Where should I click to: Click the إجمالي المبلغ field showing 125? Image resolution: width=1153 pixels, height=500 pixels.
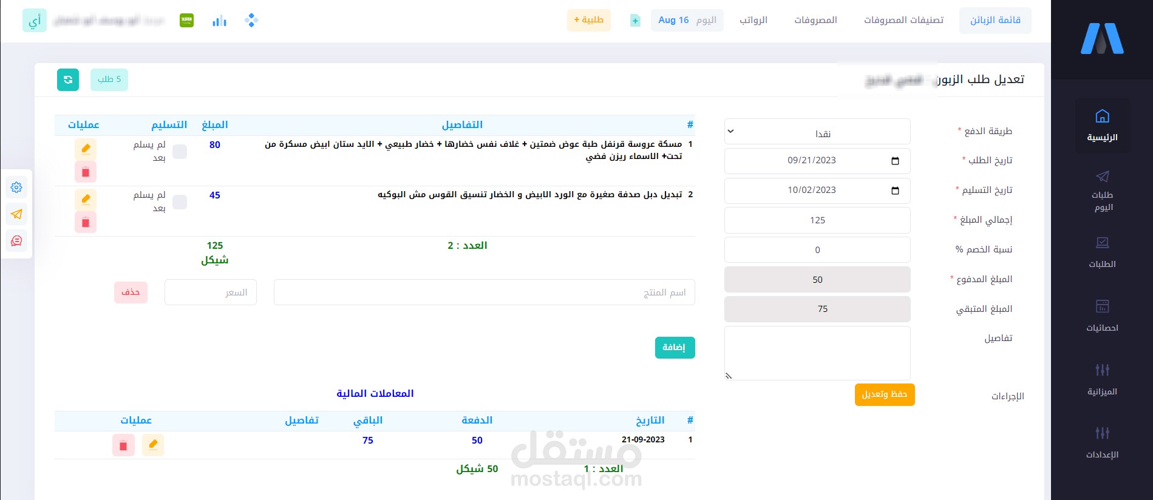coord(817,220)
